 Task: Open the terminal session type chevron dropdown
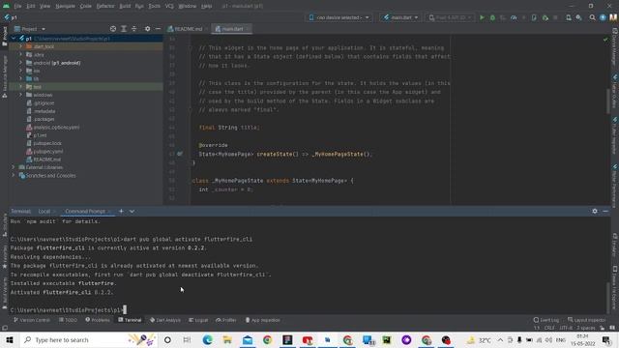[132, 211]
